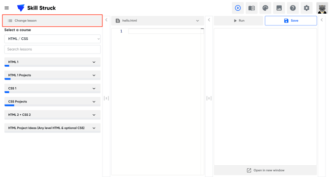The height and width of the screenshot is (177, 330).
Task: Expand the HTML 1 Projects section
Action: (x=52, y=75)
